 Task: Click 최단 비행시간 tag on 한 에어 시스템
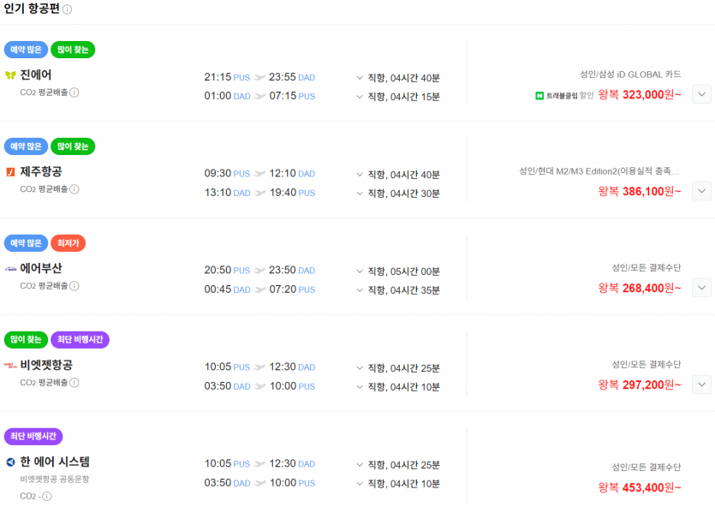click(x=33, y=437)
